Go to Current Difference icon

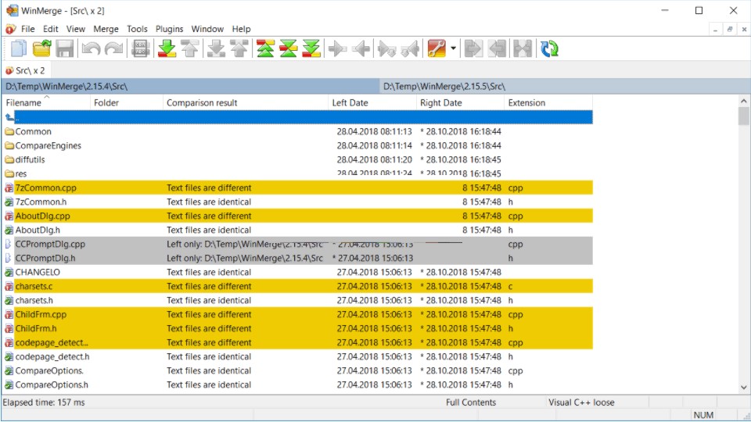289,48
